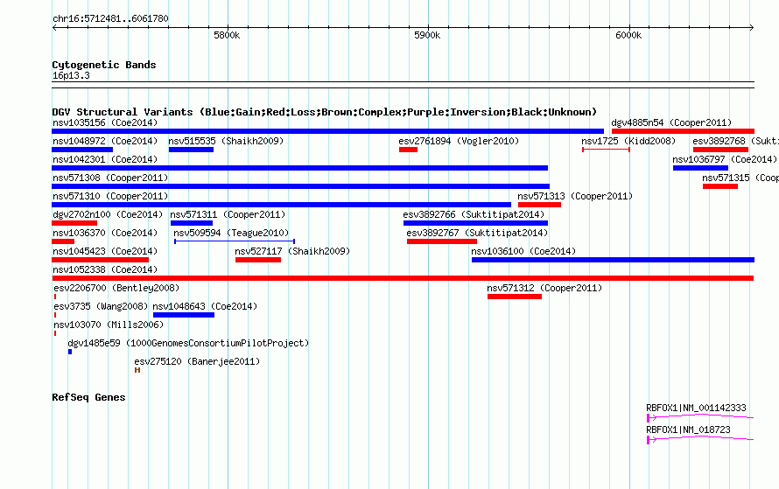Click the dgv2702n100 red bar
The width and height of the screenshot is (779, 489).
pyautogui.click(x=74, y=223)
